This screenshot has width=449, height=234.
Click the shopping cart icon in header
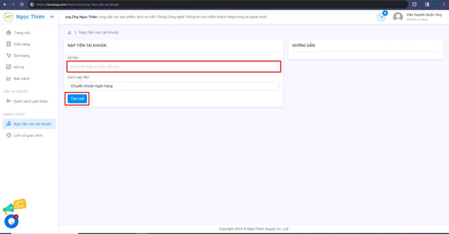pyautogui.click(x=381, y=17)
